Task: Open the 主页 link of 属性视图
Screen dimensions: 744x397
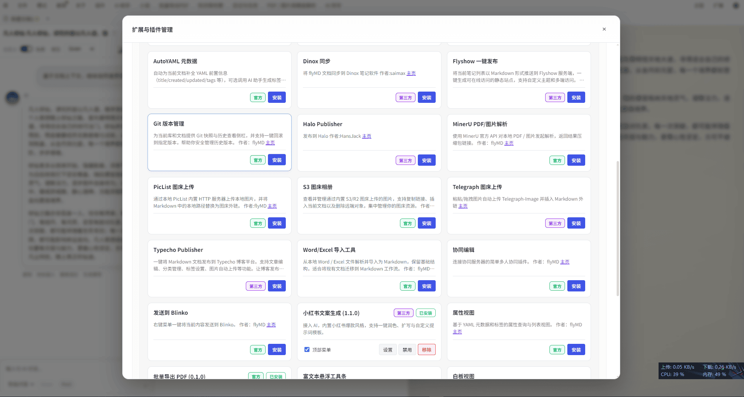Action: tap(457, 332)
